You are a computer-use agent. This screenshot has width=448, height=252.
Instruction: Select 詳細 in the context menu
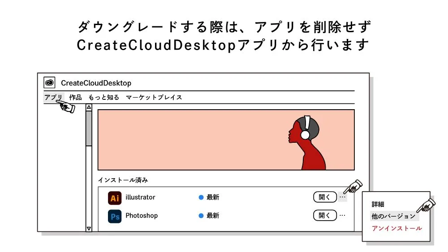click(x=378, y=204)
